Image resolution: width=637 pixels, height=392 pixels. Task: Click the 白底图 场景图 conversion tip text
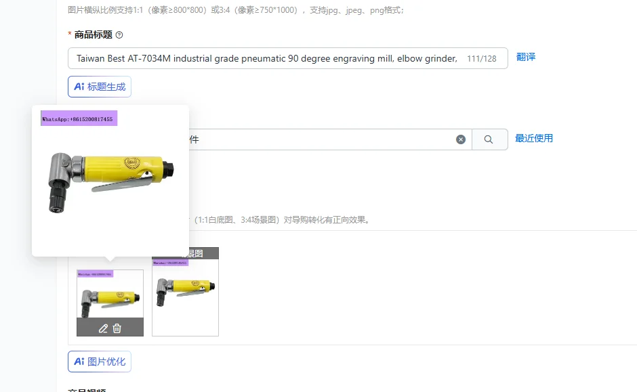pyautogui.click(x=281, y=220)
